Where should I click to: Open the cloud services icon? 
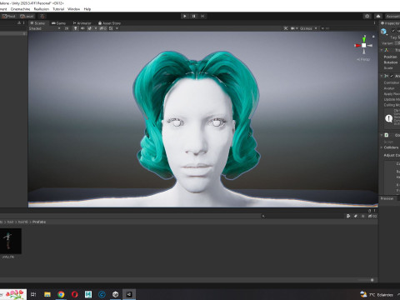pyautogui.click(x=378, y=17)
